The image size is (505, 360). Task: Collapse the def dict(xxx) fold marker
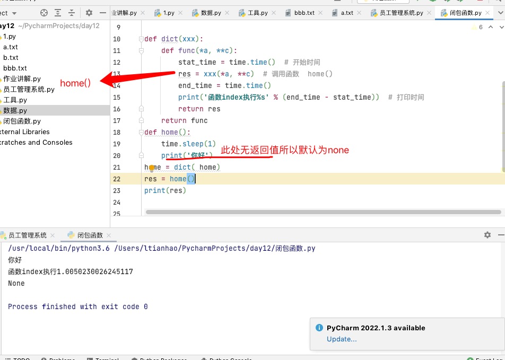pyautogui.click(x=141, y=39)
